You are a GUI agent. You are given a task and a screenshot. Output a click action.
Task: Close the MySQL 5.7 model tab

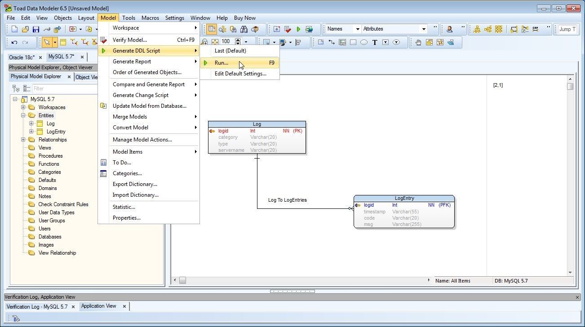pyautogui.click(x=82, y=57)
